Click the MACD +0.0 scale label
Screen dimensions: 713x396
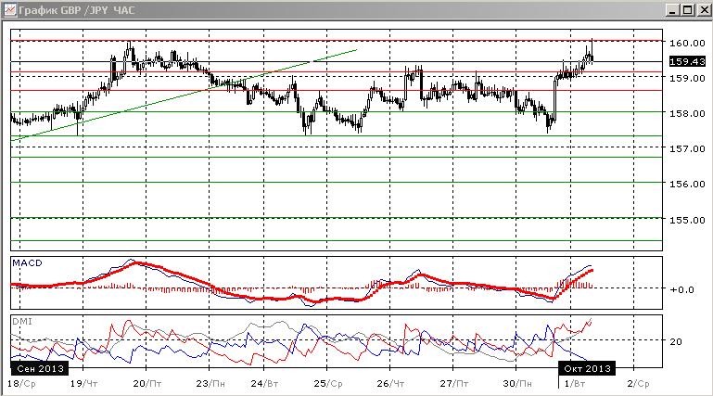click(x=681, y=289)
